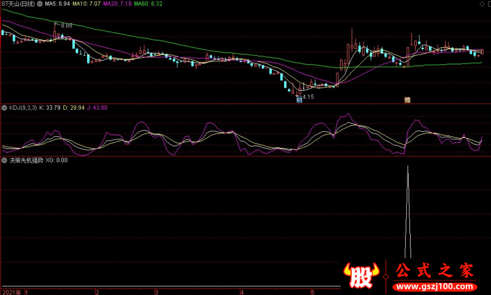
Task: Click the diamond icon at top right
Action: [482, 4]
